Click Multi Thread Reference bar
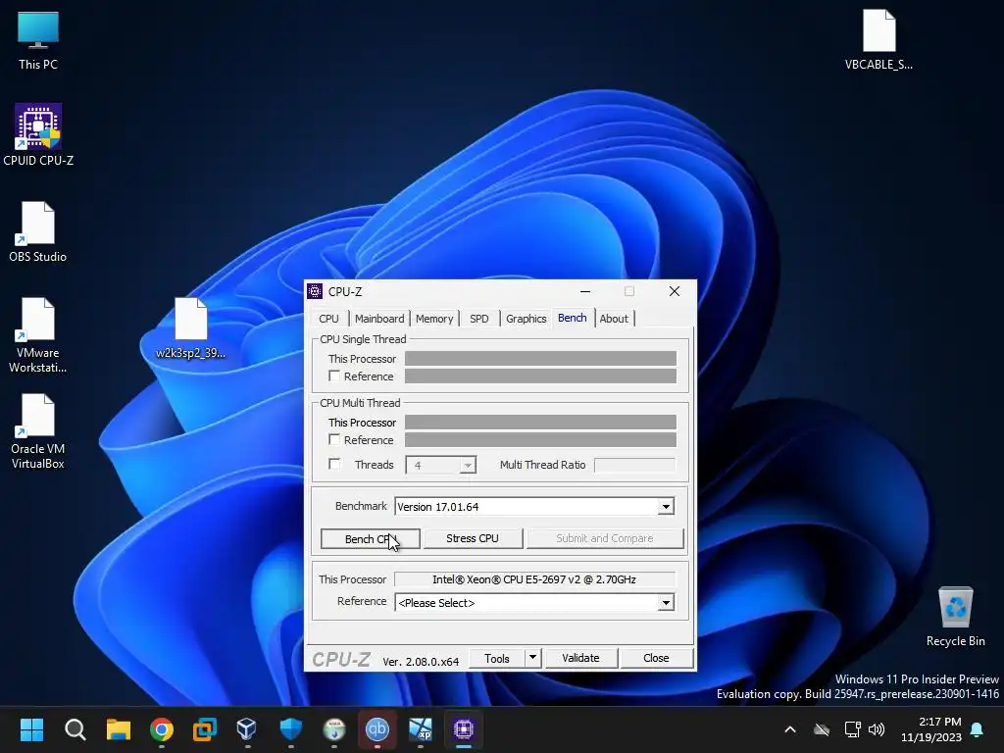The height and width of the screenshot is (753, 1004). click(540, 440)
